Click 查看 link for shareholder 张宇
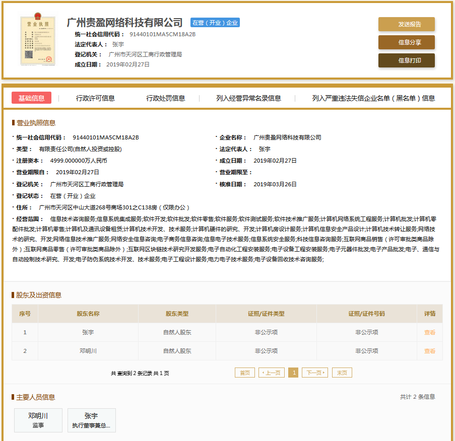455x441 pixels. point(429,332)
